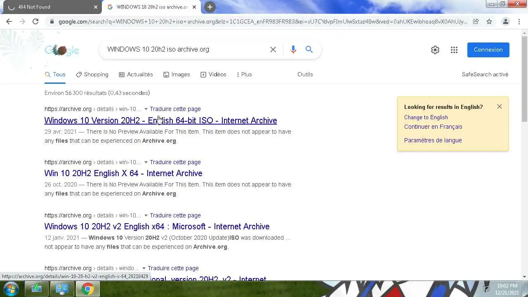Click the Environ 56 300 résultats text
The width and height of the screenshot is (528, 297).
point(97,93)
